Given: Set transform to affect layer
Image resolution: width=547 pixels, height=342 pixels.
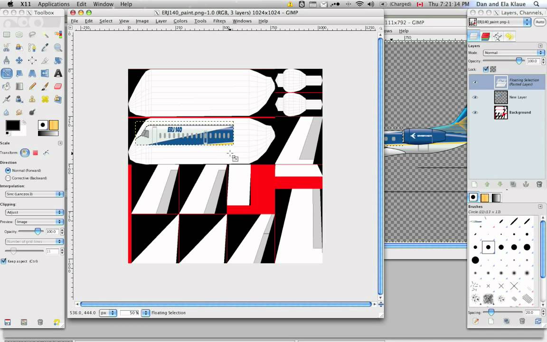Looking at the screenshot, I should pyautogui.click(x=25, y=152).
